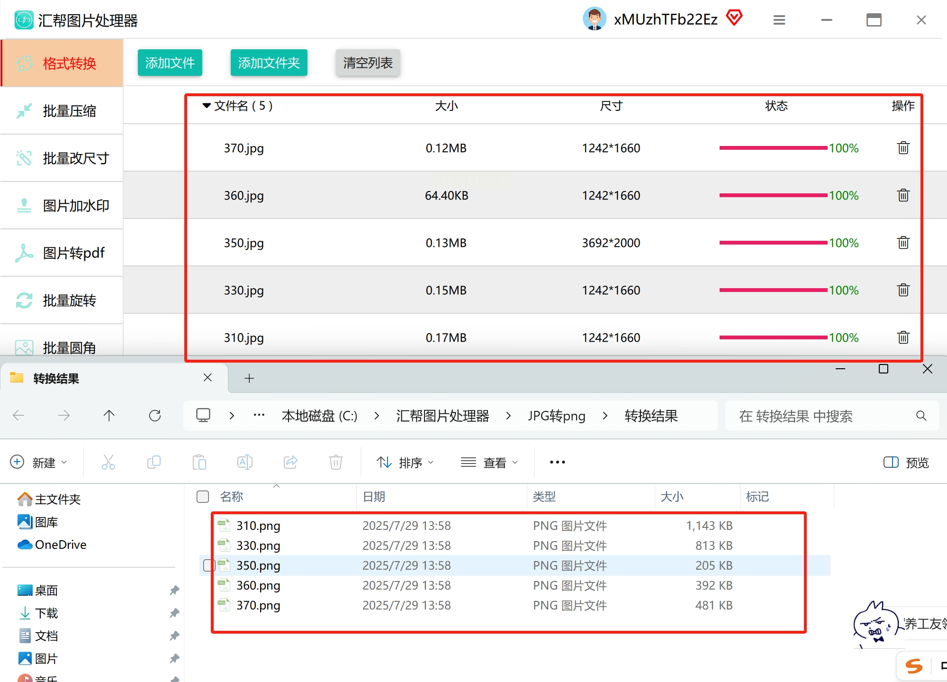Click the Explorer search magnifier icon
Image resolution: width=947 pixels, height=682 pixels.
pos(921,416)
